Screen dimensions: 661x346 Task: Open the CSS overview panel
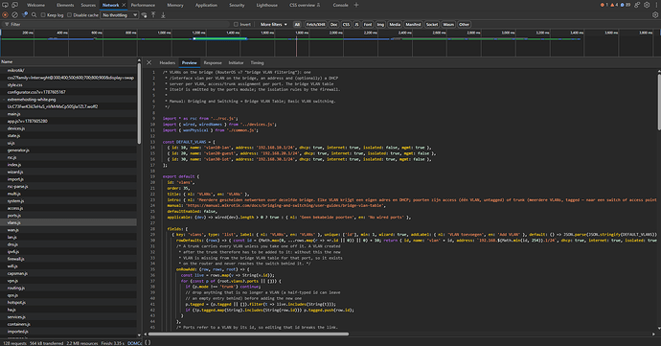305,5
